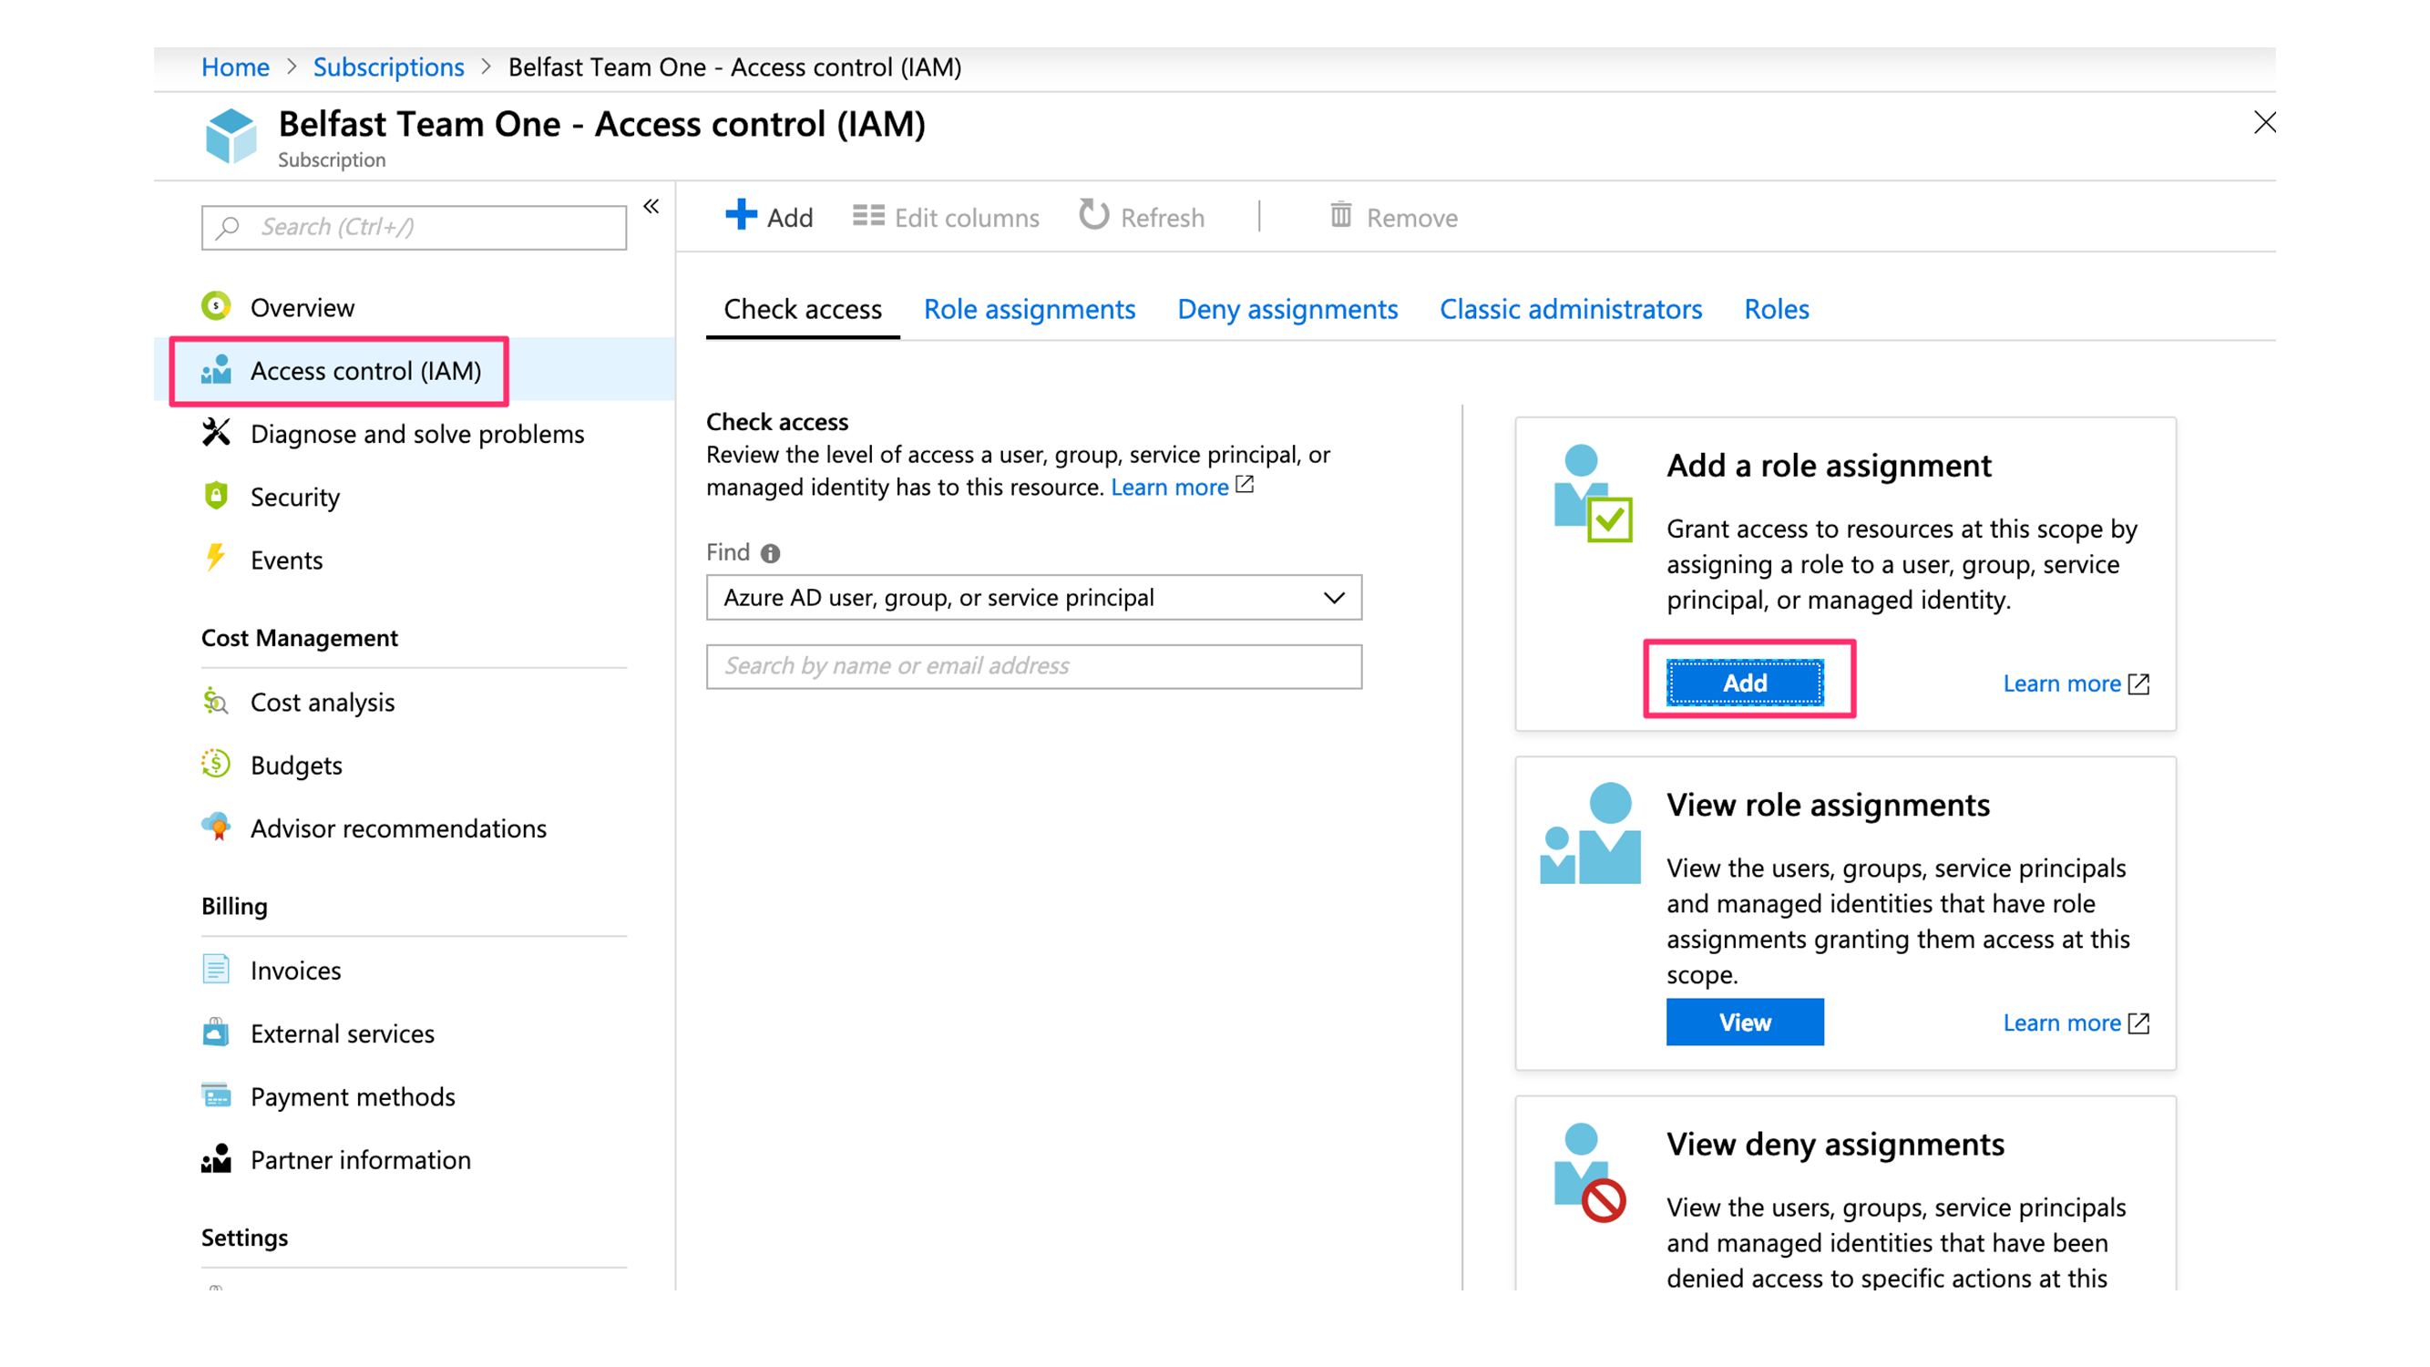The width and height of the screenshot is (2430, 1367).
Task: Click the Cost analysis icon
Action: coord(216,702)
